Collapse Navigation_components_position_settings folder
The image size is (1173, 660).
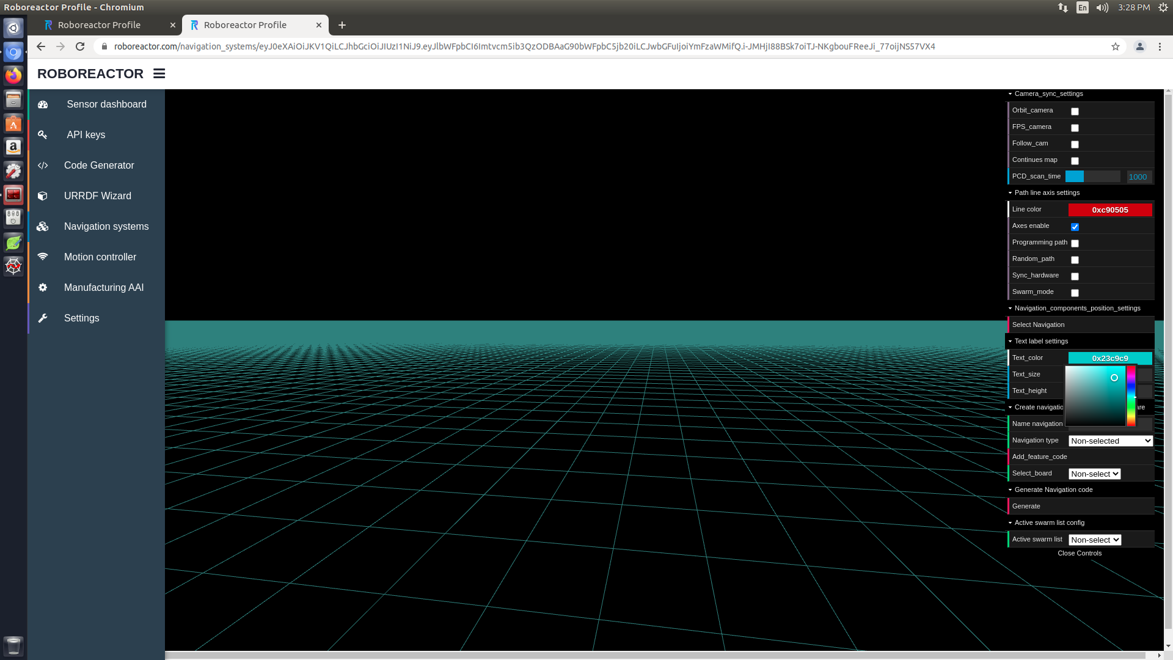[1080, 308]
